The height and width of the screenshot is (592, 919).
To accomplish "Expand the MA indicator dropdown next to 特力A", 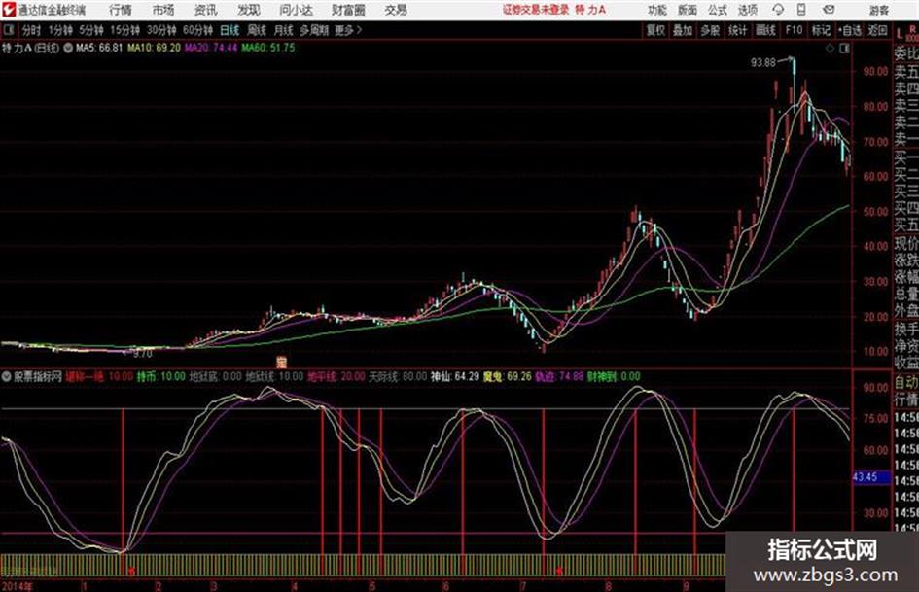I will (68, 48).
